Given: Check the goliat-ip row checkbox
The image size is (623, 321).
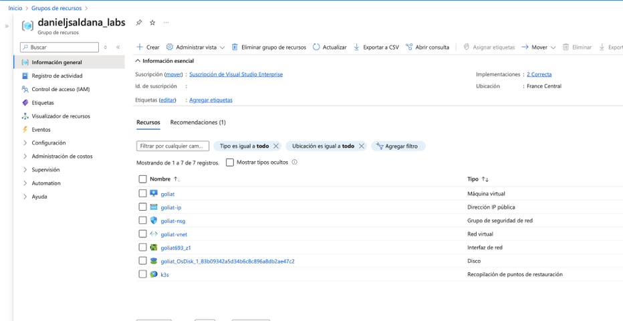Looking at the screenshot, I should click(142, 207).
